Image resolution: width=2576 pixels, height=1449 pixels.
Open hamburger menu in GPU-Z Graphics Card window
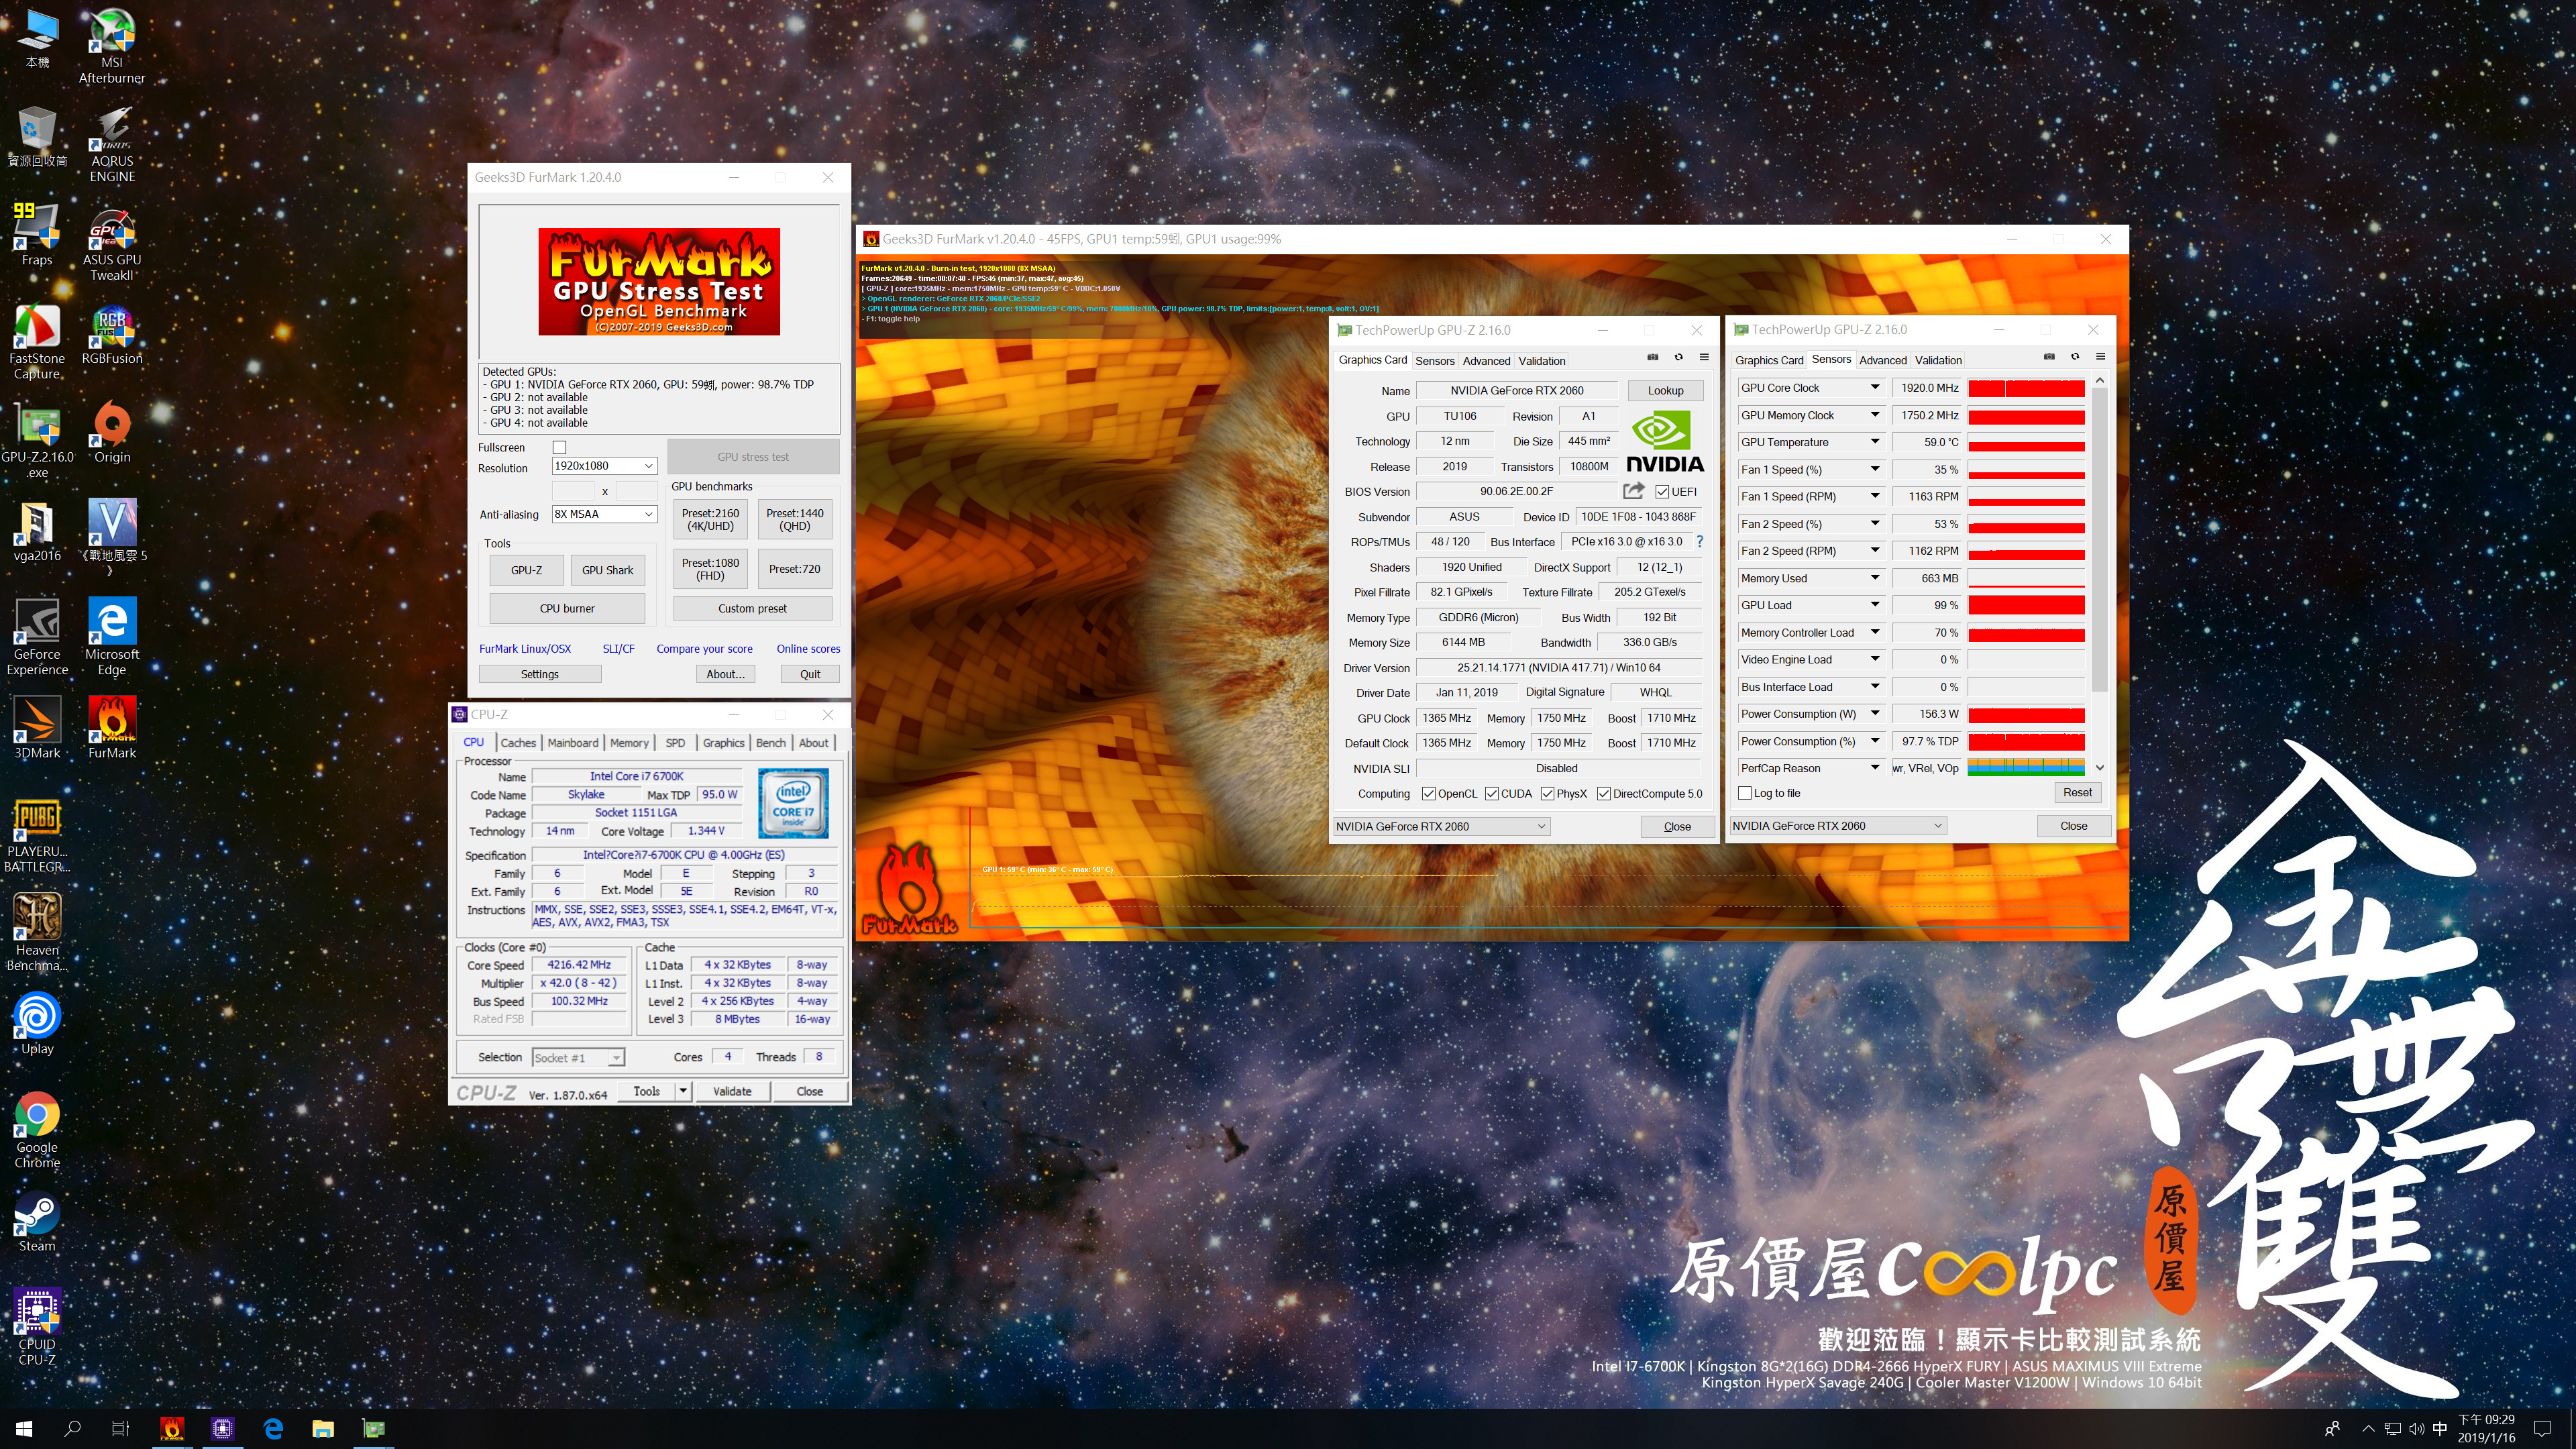click(1704, 358)
